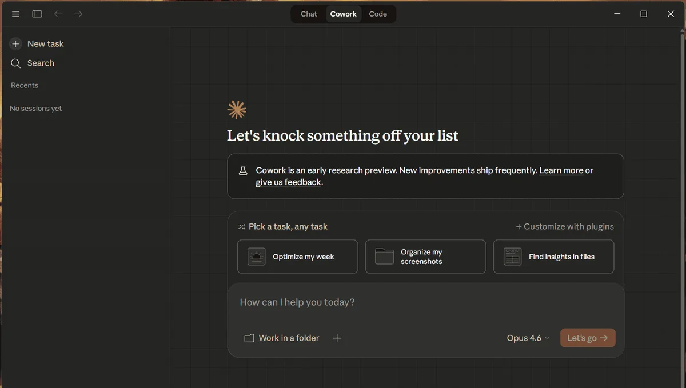
Task: Click the Let's go button
Action: (x=588, y=338)
